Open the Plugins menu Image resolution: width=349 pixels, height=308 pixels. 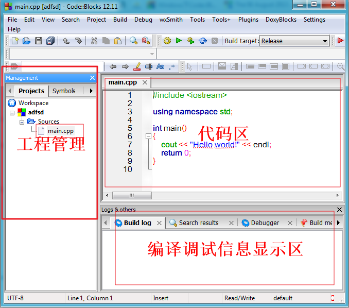tap(248, 20)
